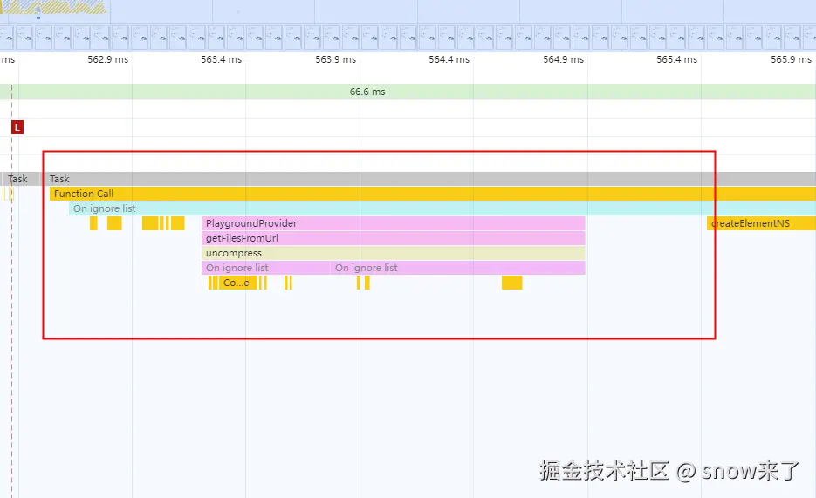Click the cyan On ignore list bar
This screenshot has height=498, width=816.
click(442, 208)
